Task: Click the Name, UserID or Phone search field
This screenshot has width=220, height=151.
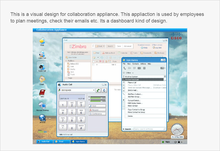Action: point(149,129)
